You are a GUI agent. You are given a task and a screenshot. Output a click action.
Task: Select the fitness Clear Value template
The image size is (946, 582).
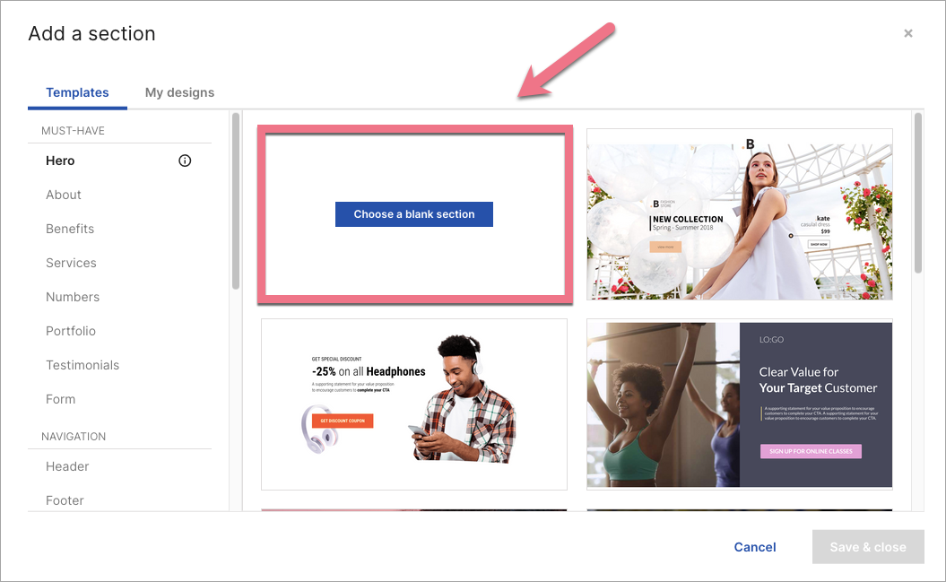(739, 404)
